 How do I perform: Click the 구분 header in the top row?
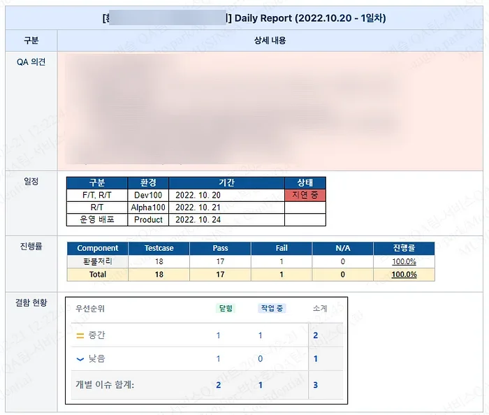pos(31,41)
